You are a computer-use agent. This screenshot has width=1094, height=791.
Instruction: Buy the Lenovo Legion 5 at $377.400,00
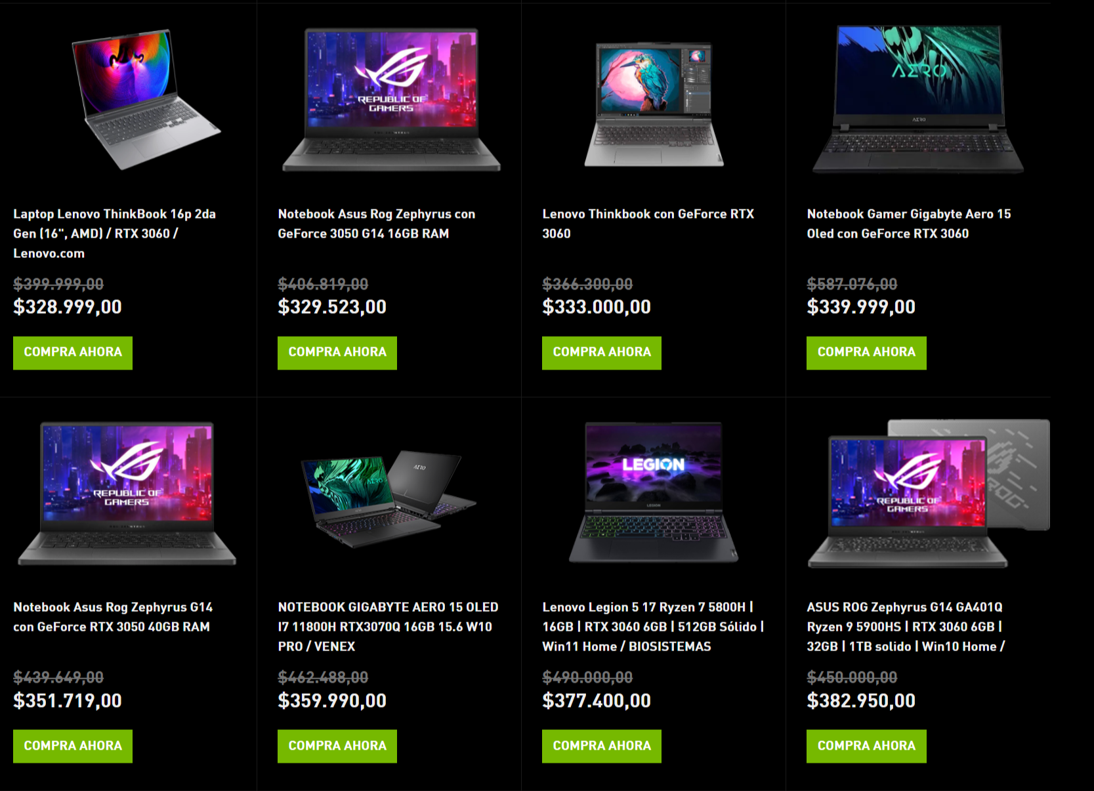click(x=602, y=746)
